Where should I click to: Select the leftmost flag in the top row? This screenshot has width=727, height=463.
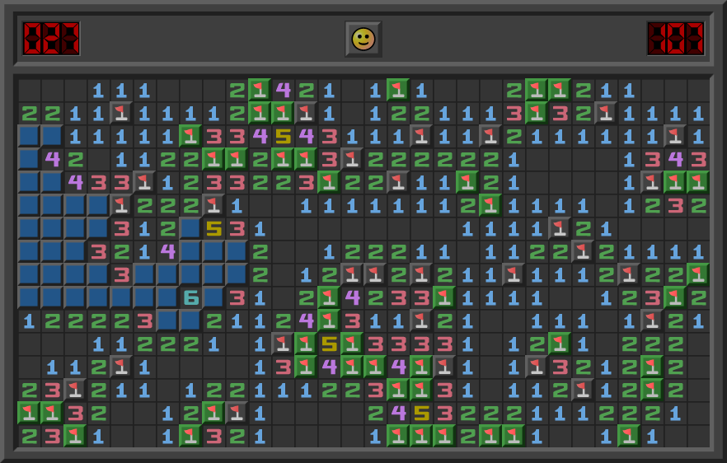click(x=260, y=90)
